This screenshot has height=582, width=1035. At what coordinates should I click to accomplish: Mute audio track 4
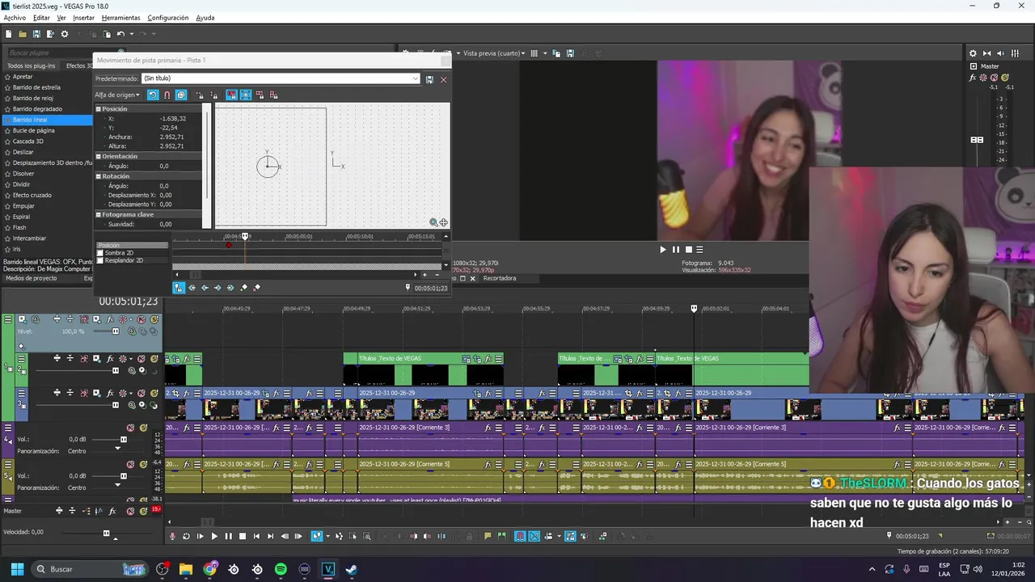point(130,428)
